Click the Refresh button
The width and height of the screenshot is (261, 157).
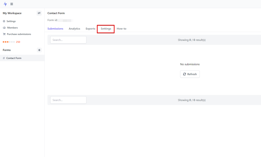click(190, 74)
